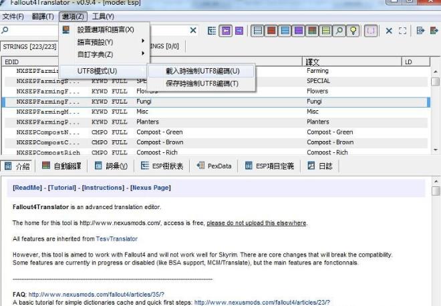Open the FAQ articles/35 link
This screenshot has height=306, width=441.
(96, 295)
